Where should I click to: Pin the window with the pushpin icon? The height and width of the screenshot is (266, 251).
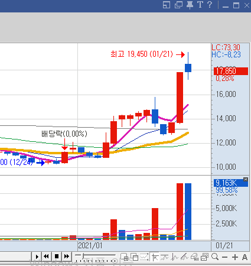click(x=190, y=5)
